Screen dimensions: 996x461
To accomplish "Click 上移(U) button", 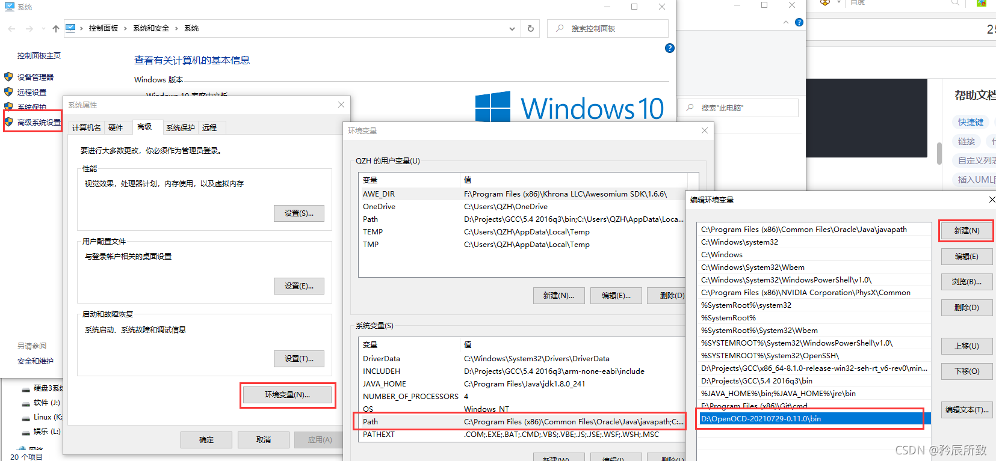I will click(x=967, y=346).
